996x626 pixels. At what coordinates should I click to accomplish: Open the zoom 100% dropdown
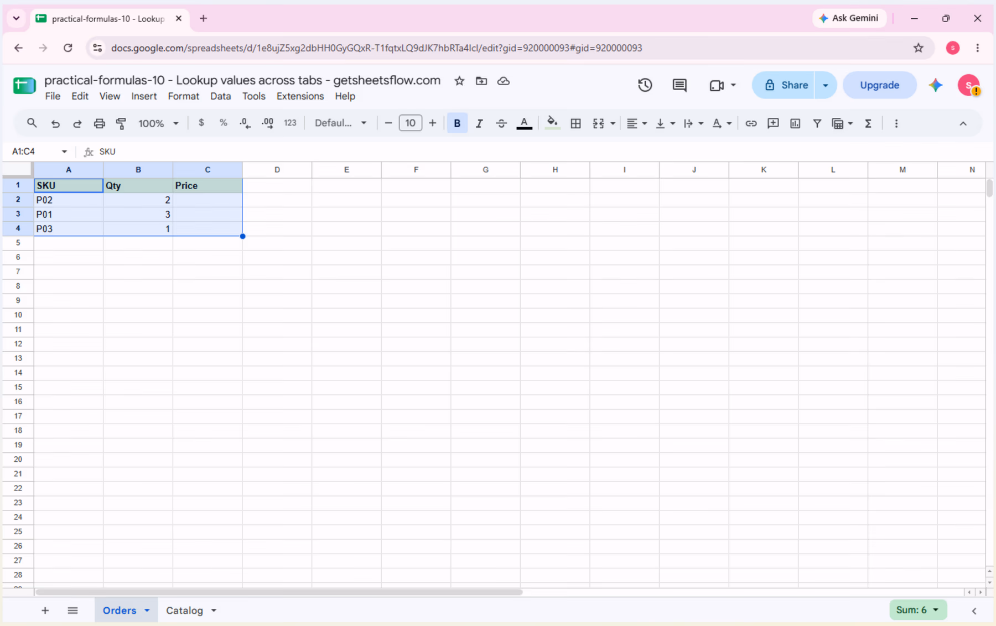[158, 123]
